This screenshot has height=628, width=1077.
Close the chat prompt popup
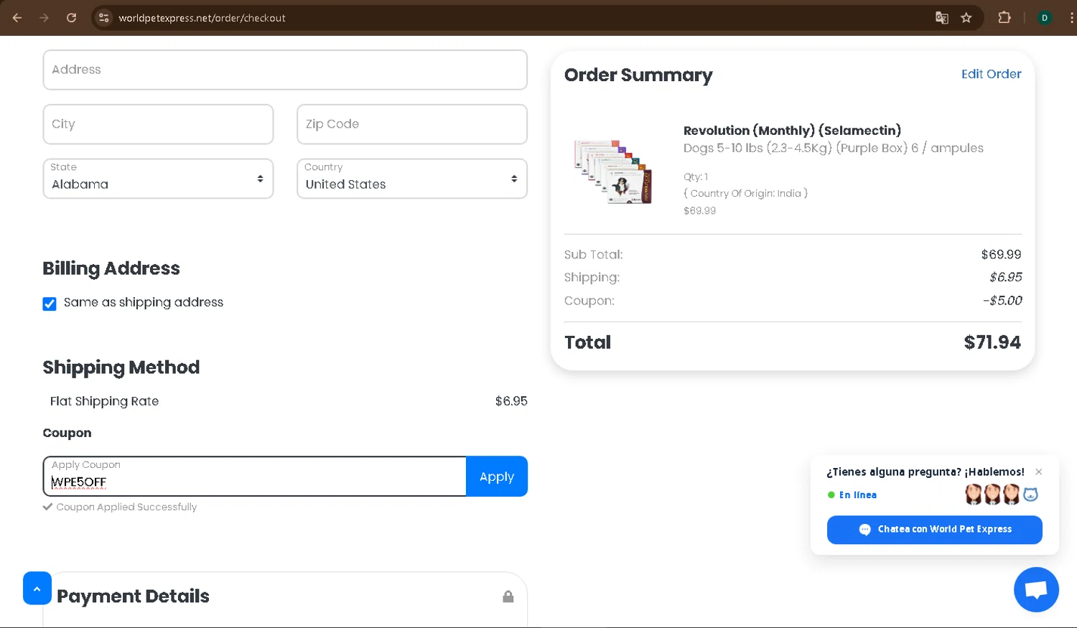[1038, 472]
